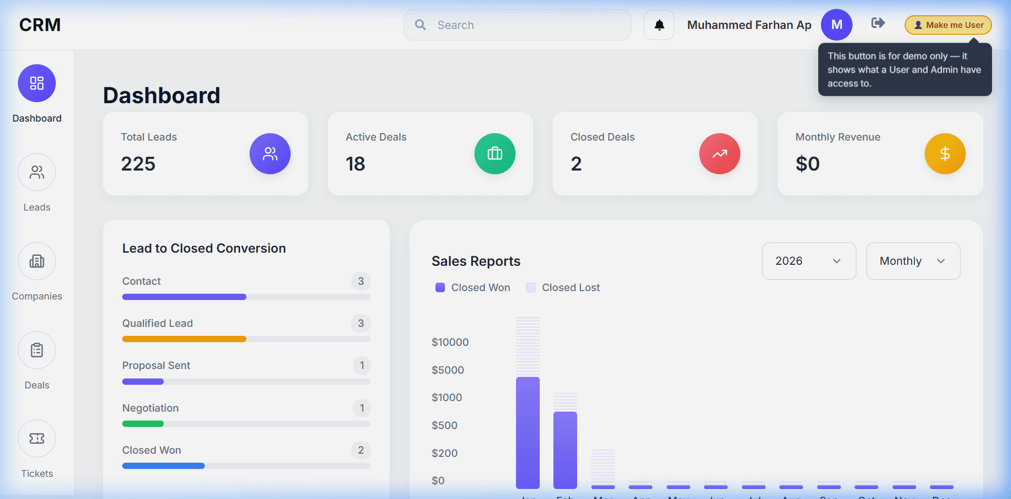Click the Lead to Closed Conversion heading
The image size is (1011, 499).
click(x=204, y=248)
